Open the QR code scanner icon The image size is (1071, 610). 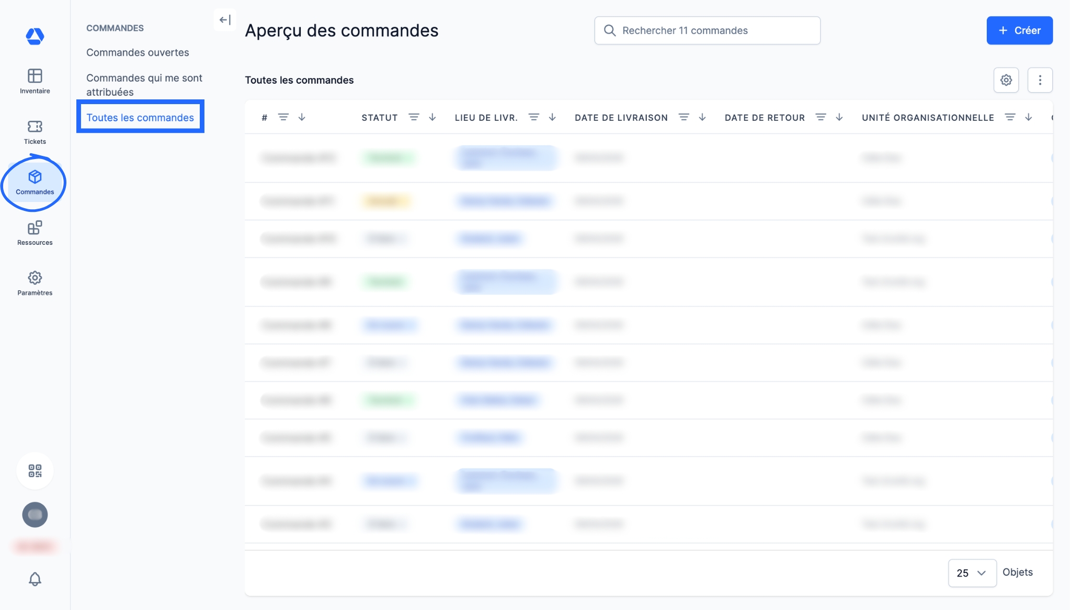[x=35, y=470]
